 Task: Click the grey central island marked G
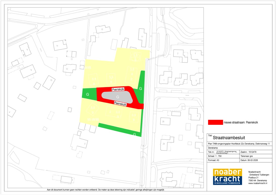117,97
